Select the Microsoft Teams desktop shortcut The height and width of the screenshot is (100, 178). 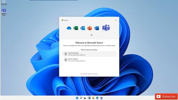click(x=4, y=12)
